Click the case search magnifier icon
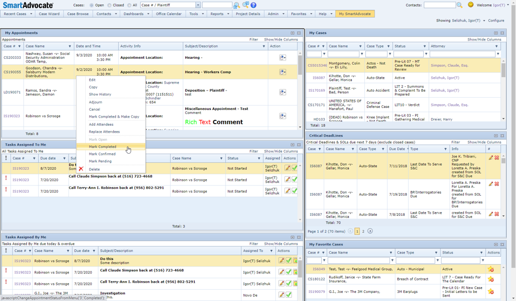The image size is (516, 301). [x=236, y=5]
